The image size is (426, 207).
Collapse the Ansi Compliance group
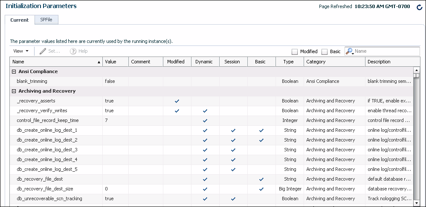[14, 72]
